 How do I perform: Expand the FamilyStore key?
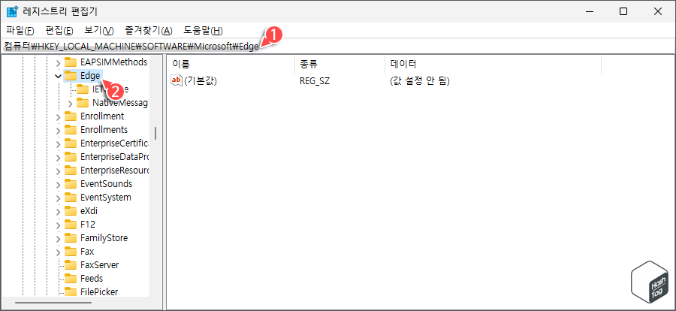[x=59, y=238]
